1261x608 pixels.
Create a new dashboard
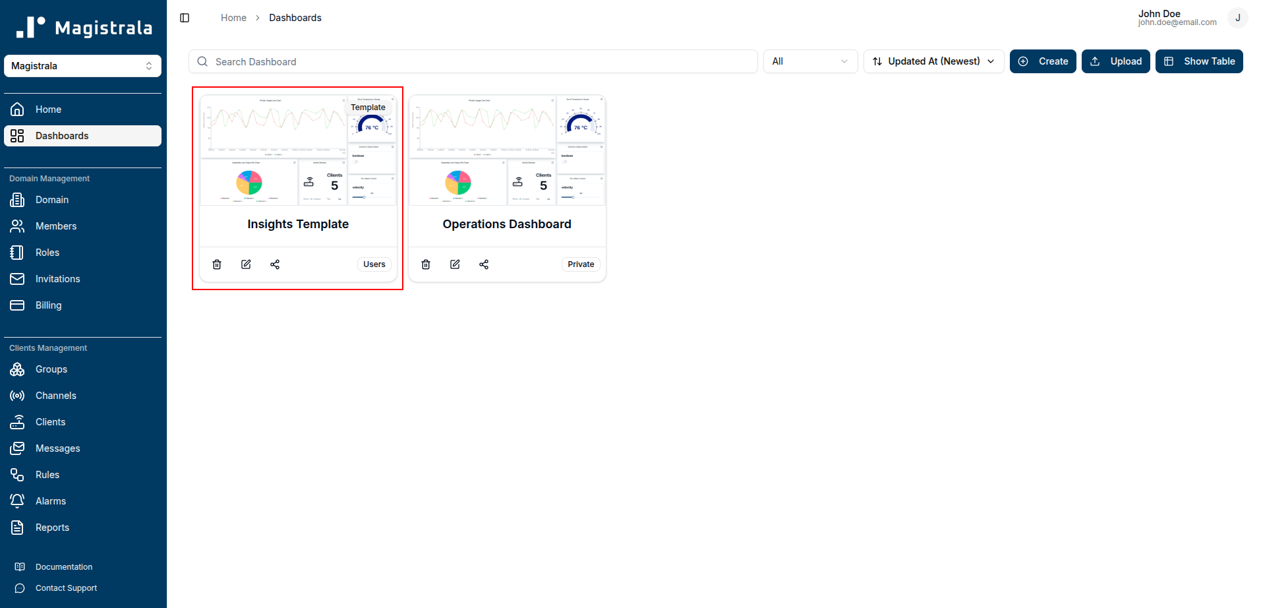pos(1043,61)
